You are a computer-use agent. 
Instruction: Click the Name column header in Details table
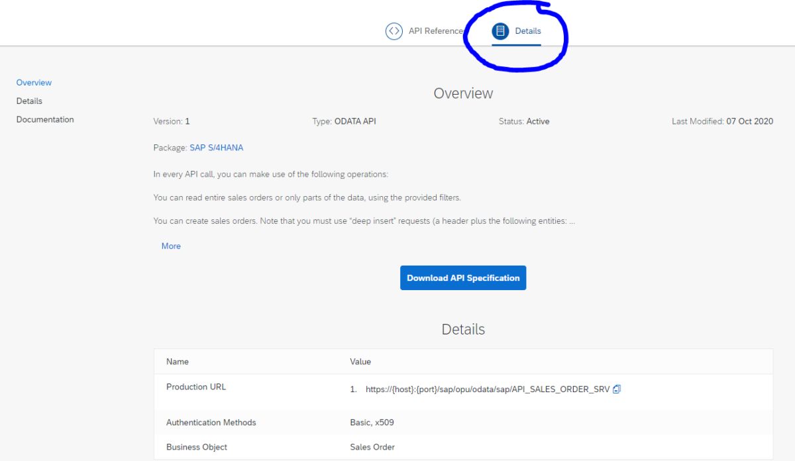tap(177, 362)
